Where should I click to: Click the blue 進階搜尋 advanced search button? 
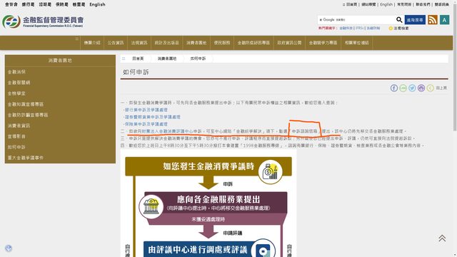click(415, 20)
